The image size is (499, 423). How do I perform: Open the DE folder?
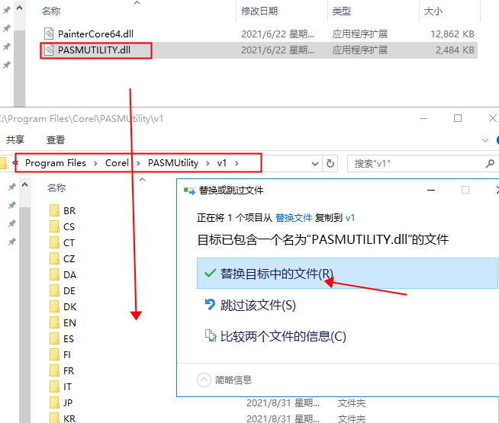coord(63,290)
